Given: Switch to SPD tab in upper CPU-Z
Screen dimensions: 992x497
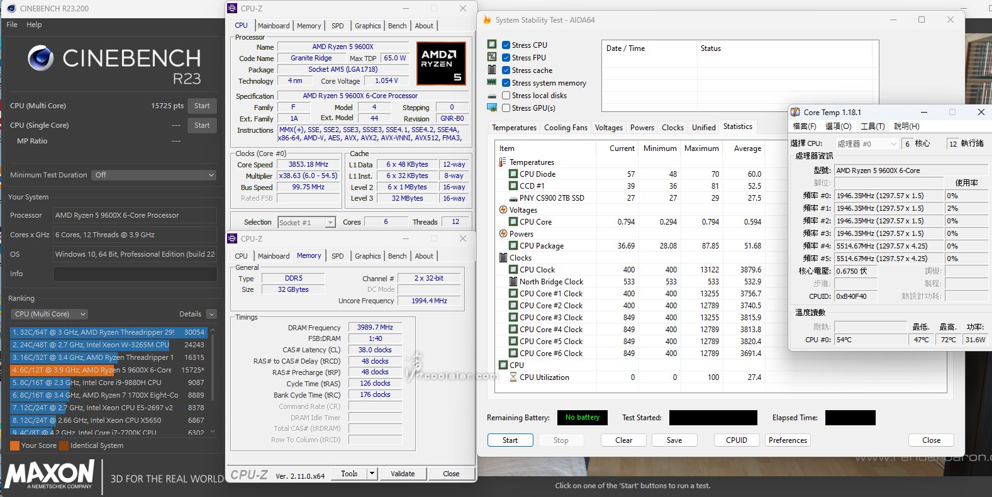Looking at the screenshot, I should [338, 26].
